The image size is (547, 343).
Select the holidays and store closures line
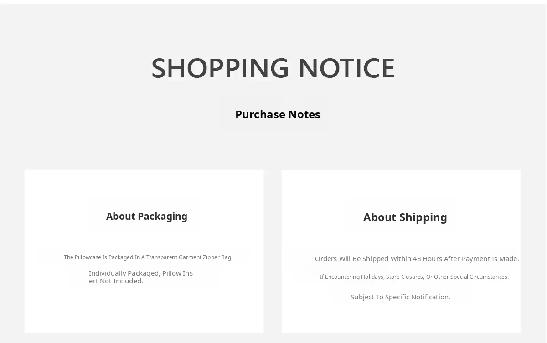click(414, 277)
